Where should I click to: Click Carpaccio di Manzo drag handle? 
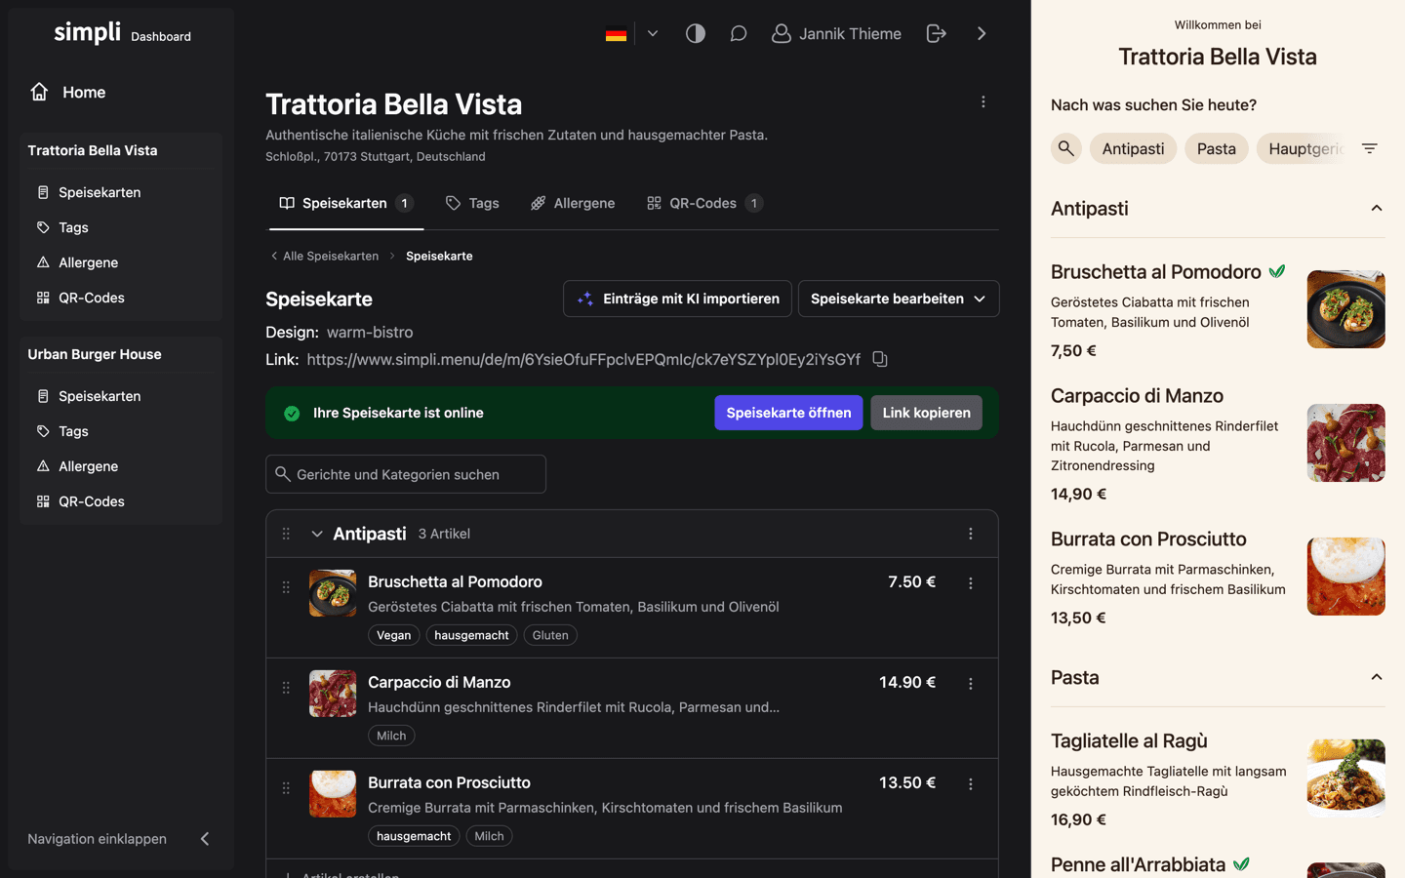click(286, 688)
